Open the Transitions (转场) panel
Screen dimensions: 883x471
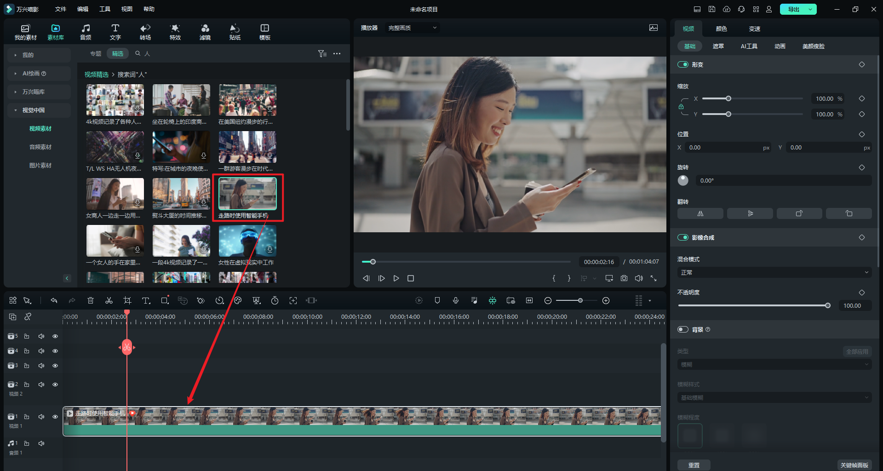click(x=145, y=32)
